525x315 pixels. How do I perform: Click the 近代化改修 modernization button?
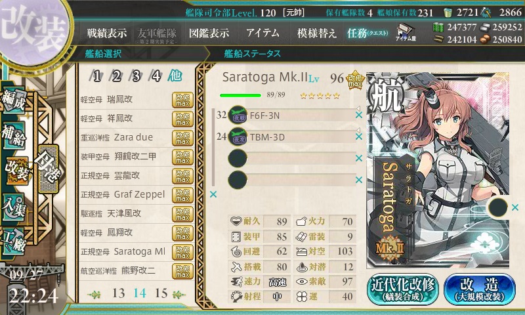(403, 289)
